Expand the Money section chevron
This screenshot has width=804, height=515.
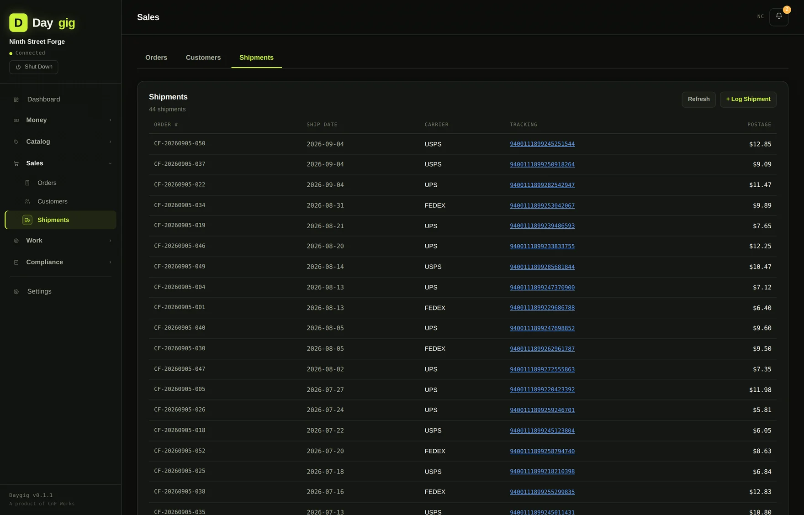tap(110, 120)
